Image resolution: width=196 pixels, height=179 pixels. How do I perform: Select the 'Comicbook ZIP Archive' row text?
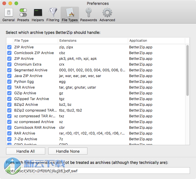click(x=34, y=53)
